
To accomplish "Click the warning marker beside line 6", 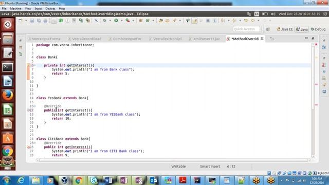I will [28, 65].
